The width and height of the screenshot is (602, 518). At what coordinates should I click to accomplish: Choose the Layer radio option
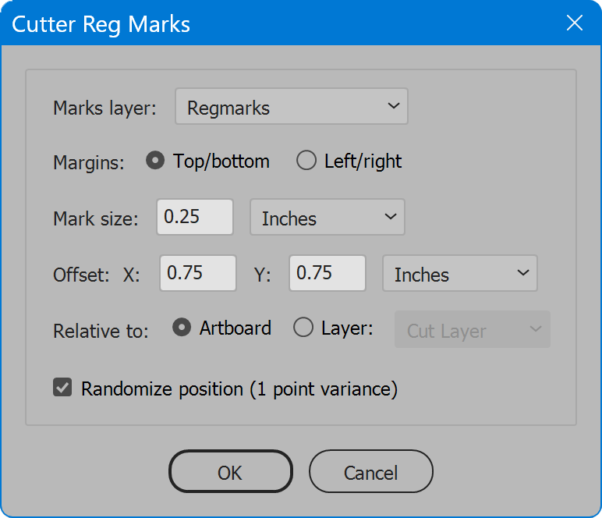tap(303, 328)
